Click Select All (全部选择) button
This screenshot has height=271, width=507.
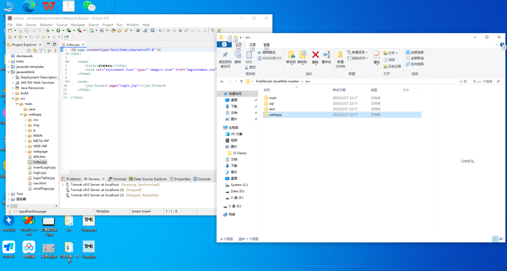[x=417, y=52]
